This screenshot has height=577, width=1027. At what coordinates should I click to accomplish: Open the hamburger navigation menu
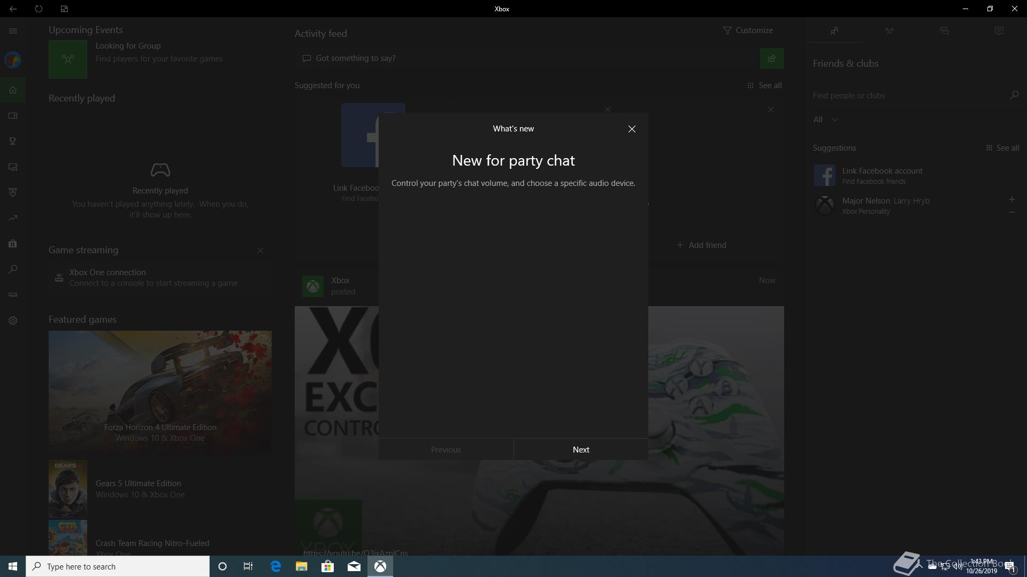[x=13, y=31]
